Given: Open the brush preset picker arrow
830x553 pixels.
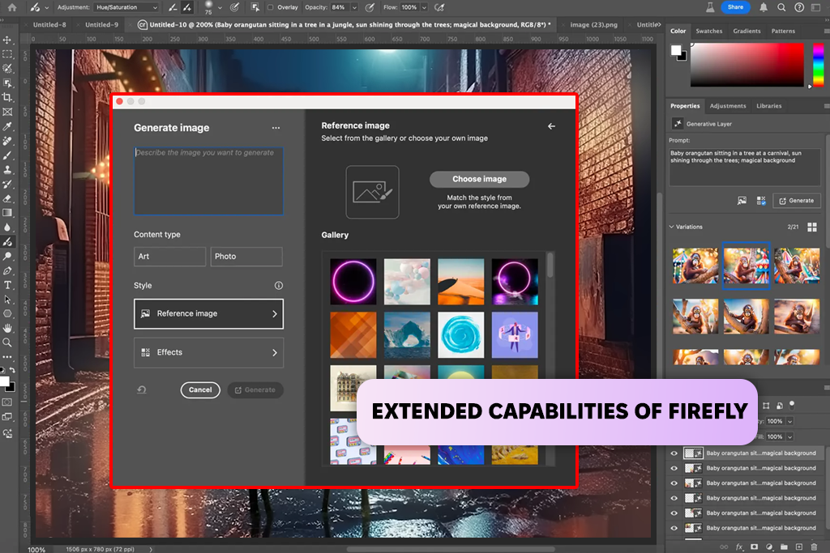Looking at the screenshot, I should click(x=220, y=7).
